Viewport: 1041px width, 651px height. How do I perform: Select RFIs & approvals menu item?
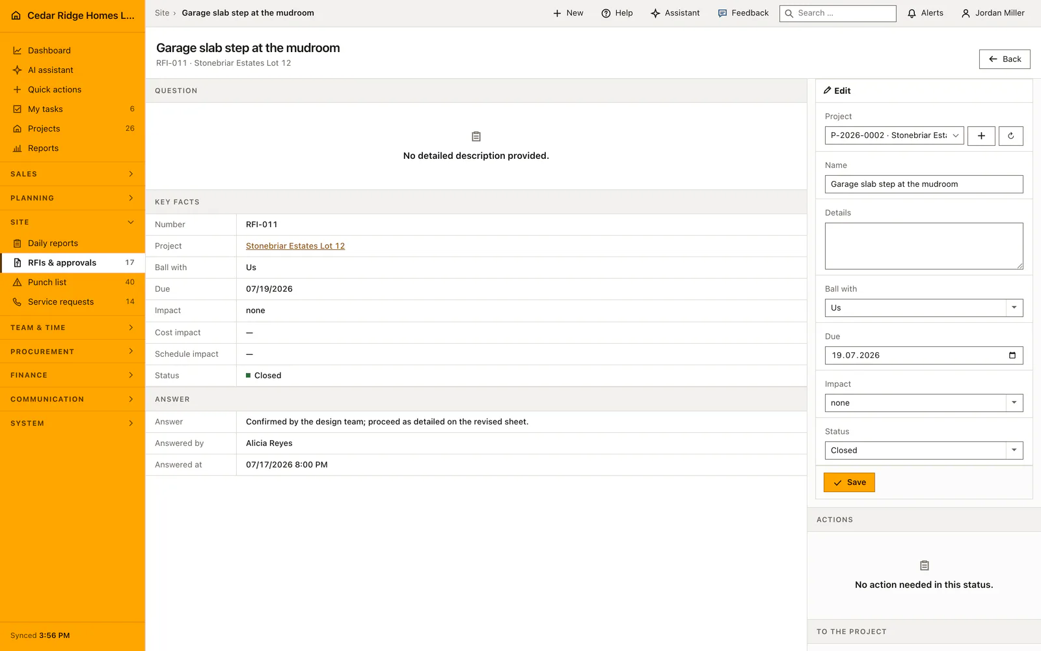pyautogui.click(x=72, y=263)
